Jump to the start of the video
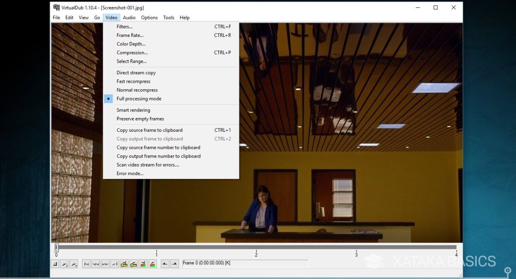This screenshot has height=279, width=516. coord(86,264)
